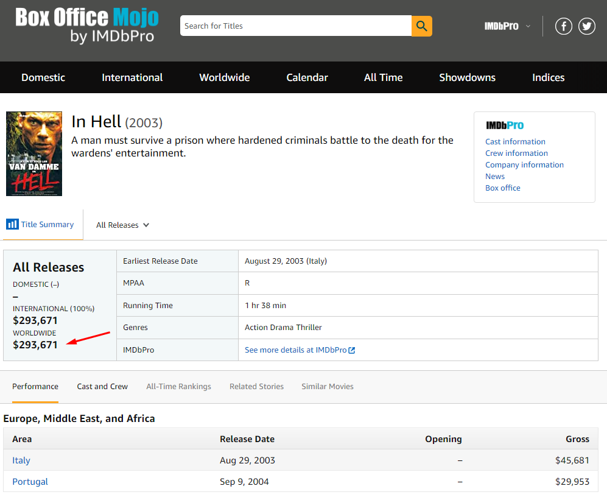Expand the IMDbPro header dropdown

pos(507,26)
